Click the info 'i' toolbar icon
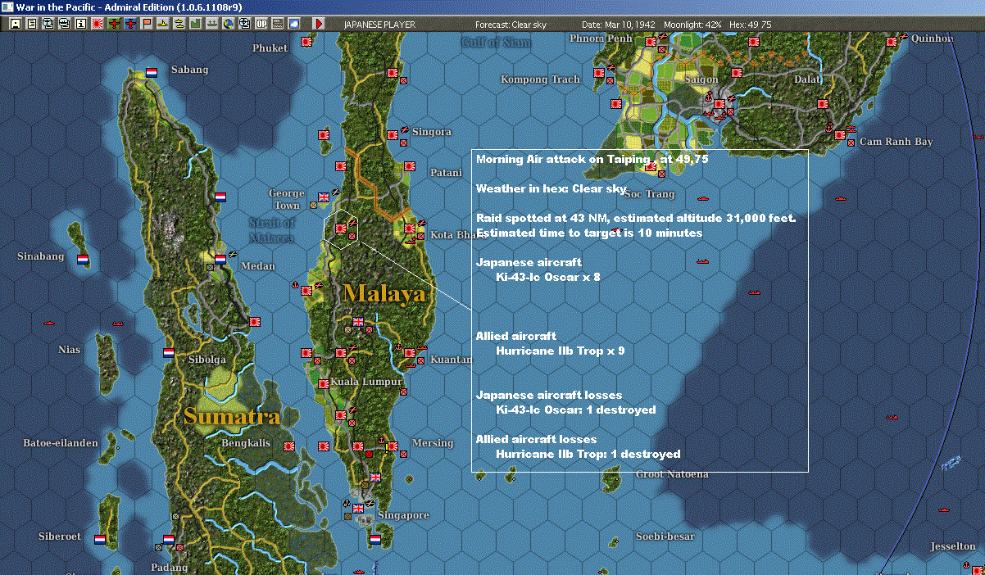This screenshot has width=985, height=575. tap(80, 24)
